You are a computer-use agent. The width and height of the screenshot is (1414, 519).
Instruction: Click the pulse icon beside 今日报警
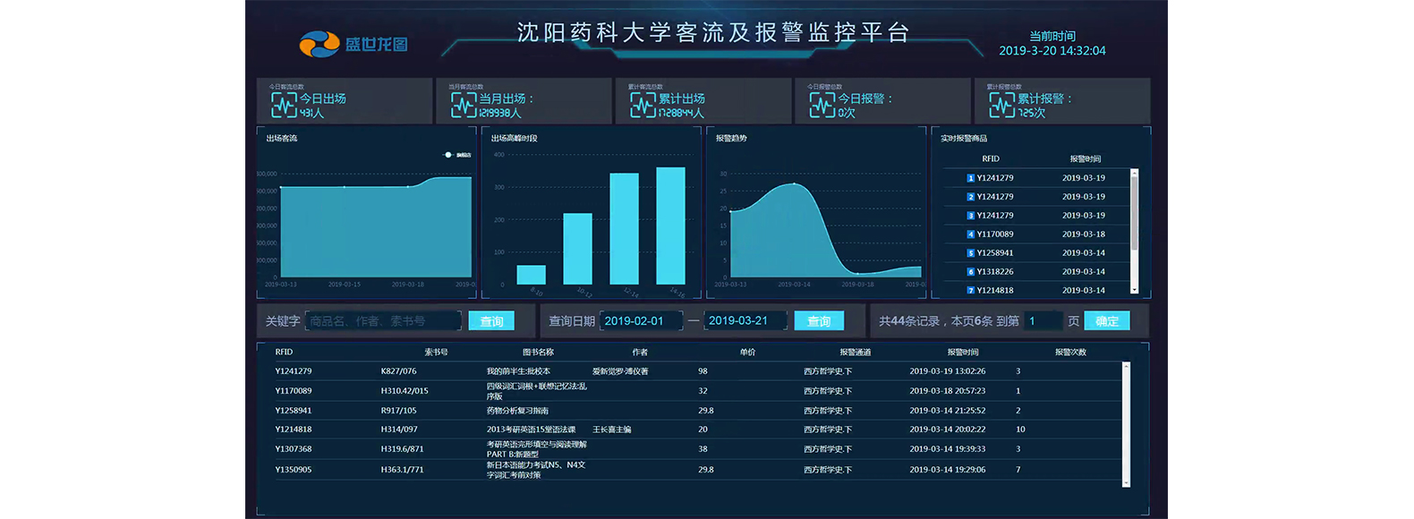pos(822,106)
